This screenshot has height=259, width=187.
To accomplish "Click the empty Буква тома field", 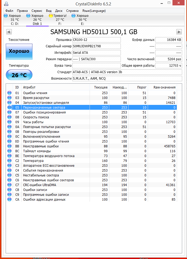I will [x=97, y=66].
